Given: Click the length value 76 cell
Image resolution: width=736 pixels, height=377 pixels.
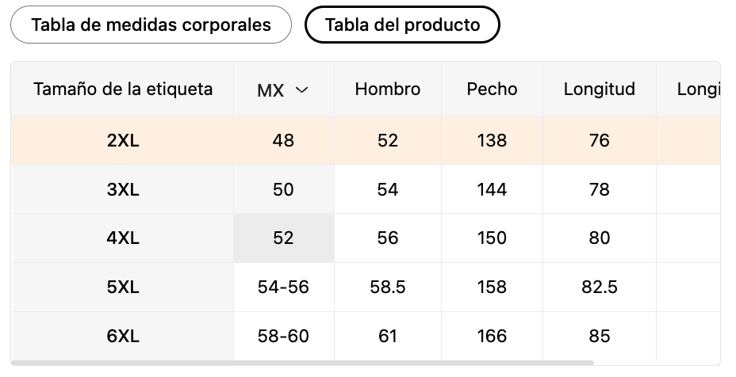Looking at the screenshot, I should point(599,140).
